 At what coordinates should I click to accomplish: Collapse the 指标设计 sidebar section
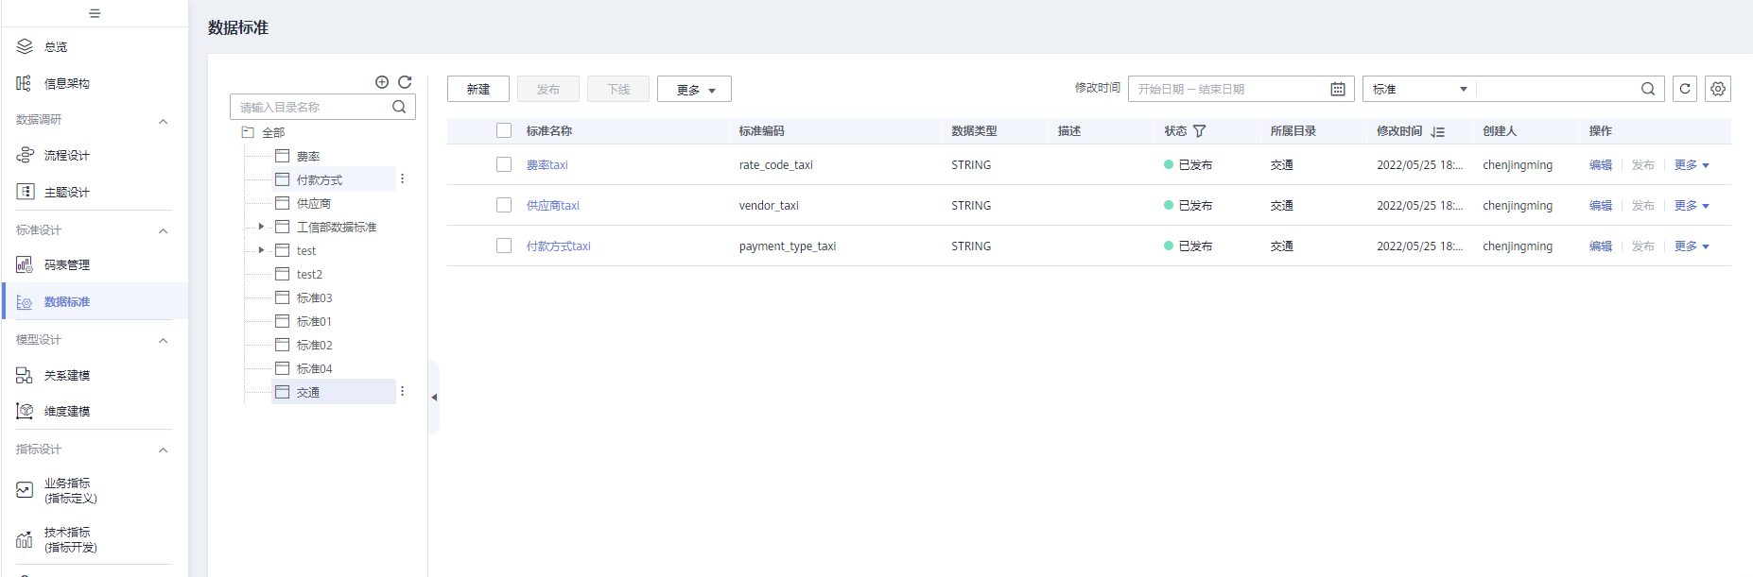click(x=164, y=450)
